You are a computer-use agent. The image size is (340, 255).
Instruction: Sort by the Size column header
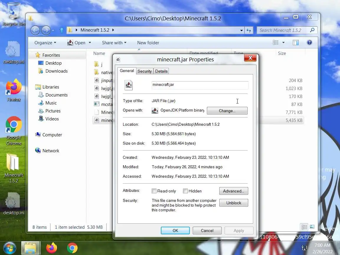click(x=282, y=53)
